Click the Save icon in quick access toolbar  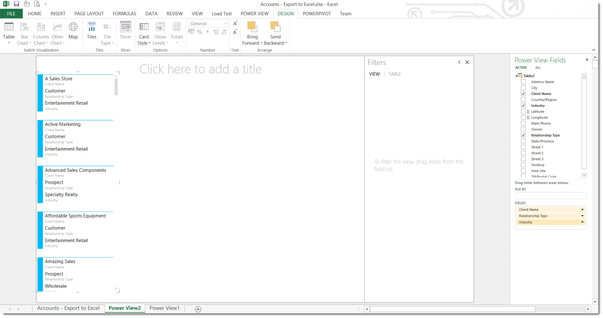[x=16, y=4]
